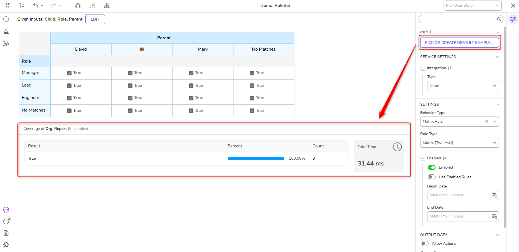The height and width of the screenshot is (252, 519).
Task: Open the Rule Type dropdown
Action: [x=459, y=143]
